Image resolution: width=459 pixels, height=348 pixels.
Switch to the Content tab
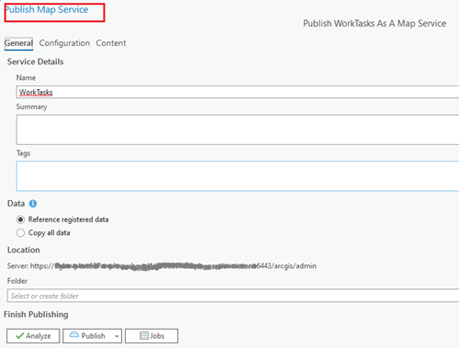111,43
